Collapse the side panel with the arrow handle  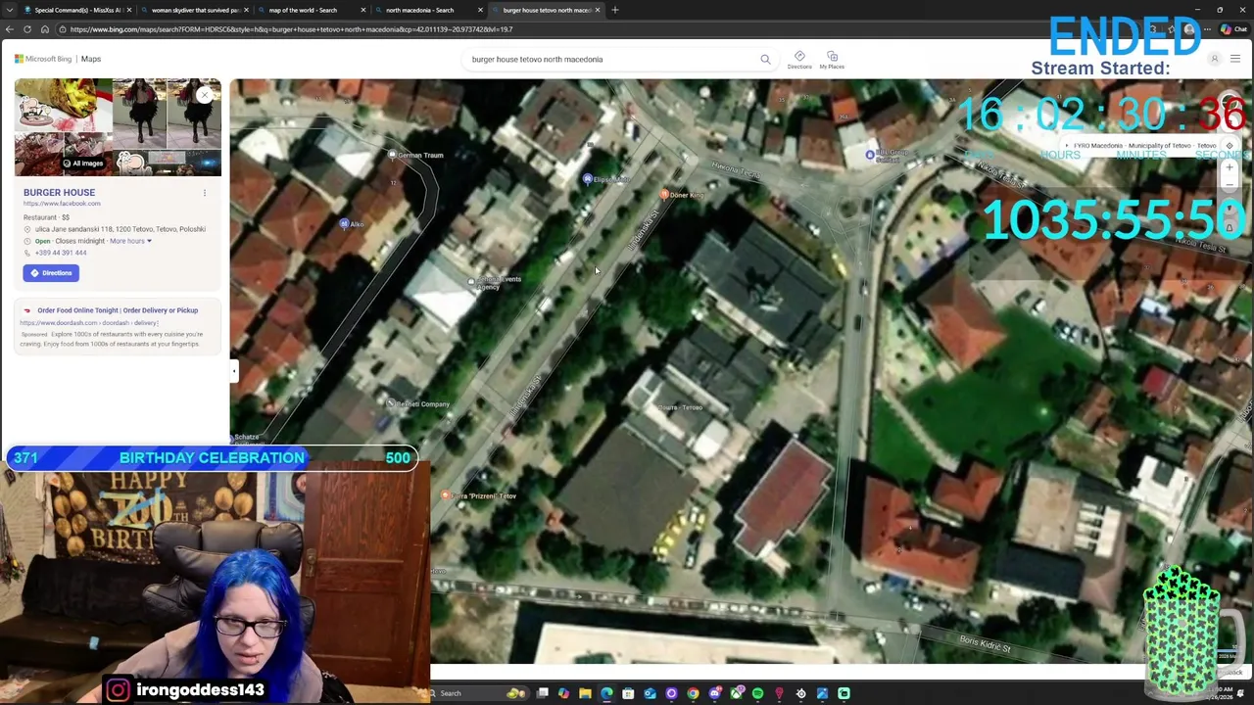[233, 370]
